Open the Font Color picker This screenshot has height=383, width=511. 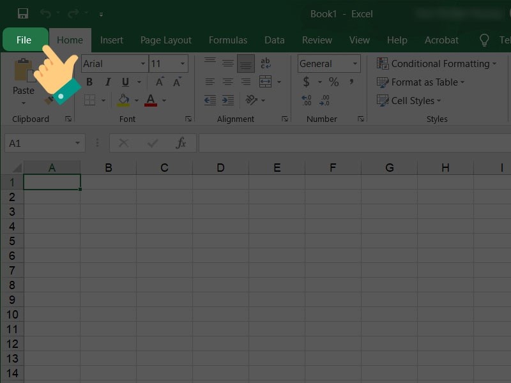[150, 100]
